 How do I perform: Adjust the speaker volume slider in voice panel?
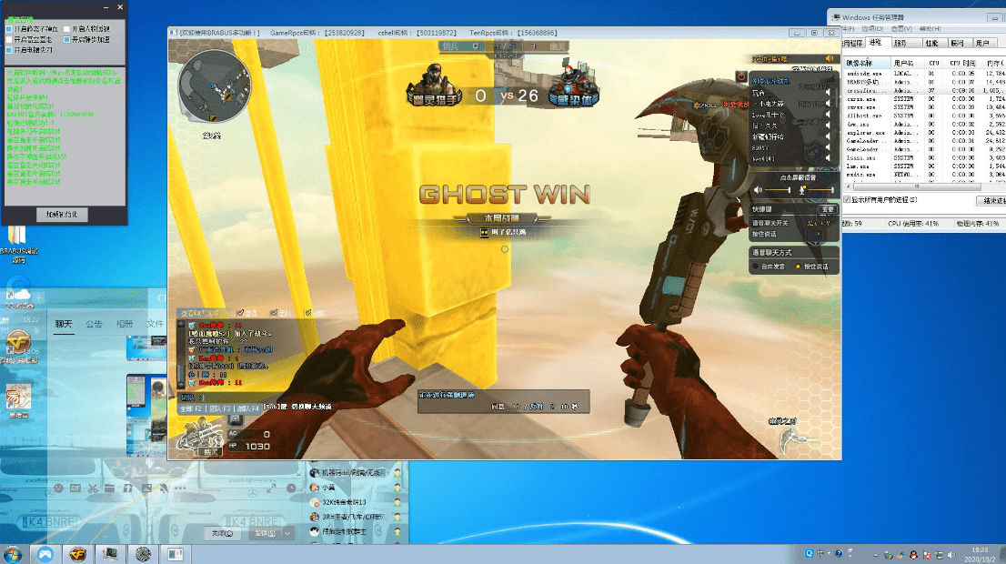pos(779,190)
